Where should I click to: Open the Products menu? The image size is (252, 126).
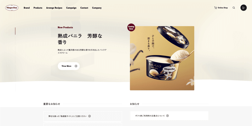pos(38,8)
